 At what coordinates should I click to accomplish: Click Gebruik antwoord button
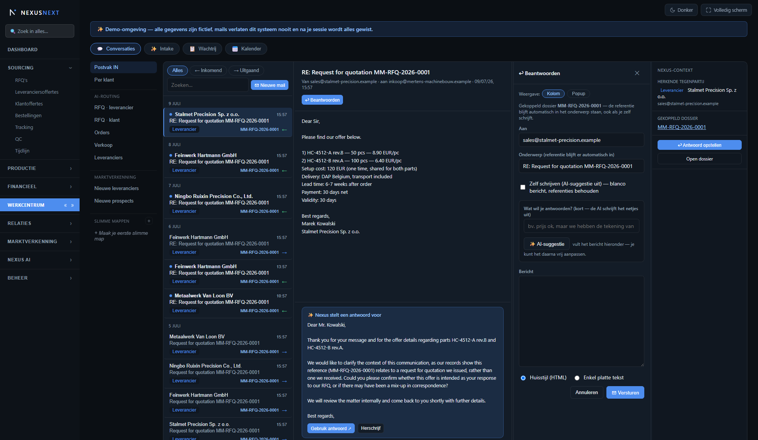[x=331, y=429]
